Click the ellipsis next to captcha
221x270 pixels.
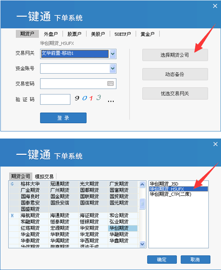click(x=111, y=101)
